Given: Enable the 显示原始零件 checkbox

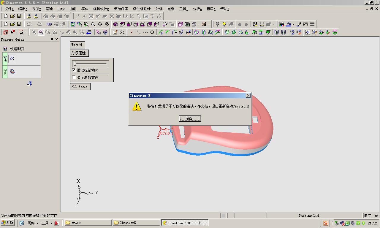Looking at the screenshot, I should [x=74, y=77].
